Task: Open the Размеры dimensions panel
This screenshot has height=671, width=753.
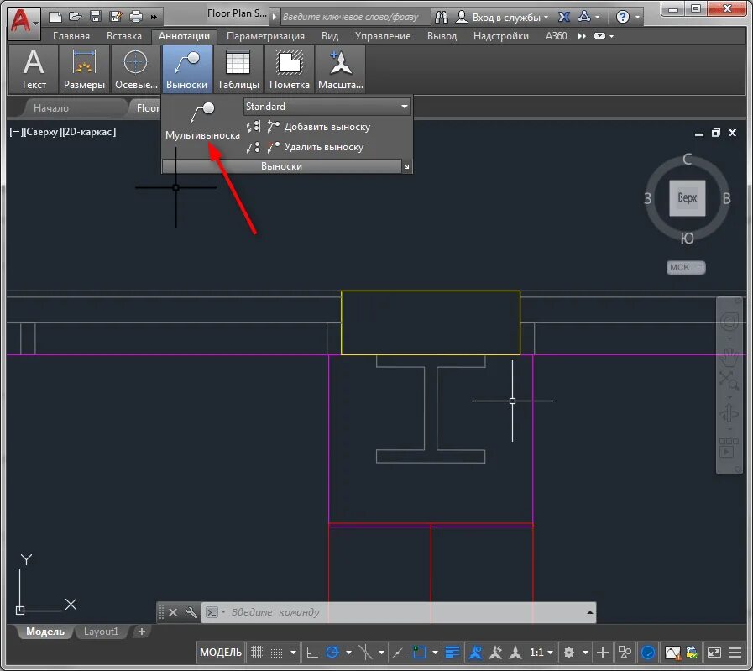Action: click(x=84, y=69)
